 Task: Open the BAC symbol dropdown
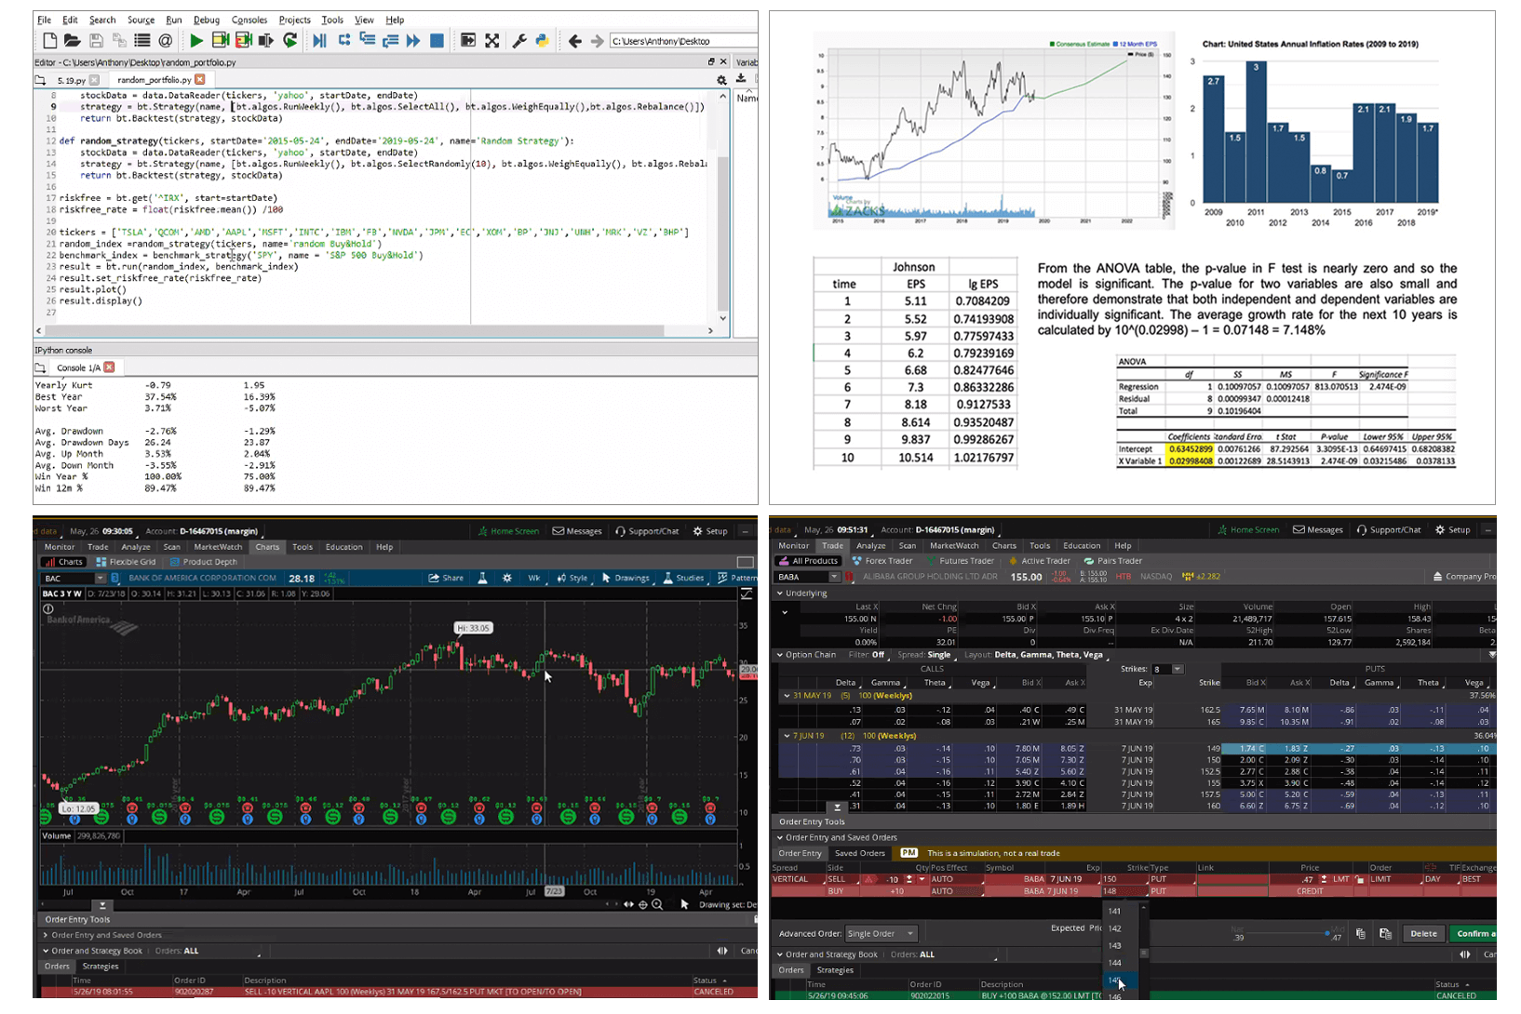click(x=100, y=579)
